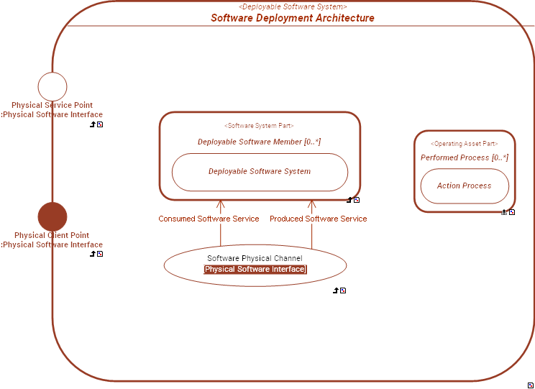The width and height of the screenshot is (535, 389).
Task: Open diagram icon below Deployable Software Member box
Action: coord(357,201)
